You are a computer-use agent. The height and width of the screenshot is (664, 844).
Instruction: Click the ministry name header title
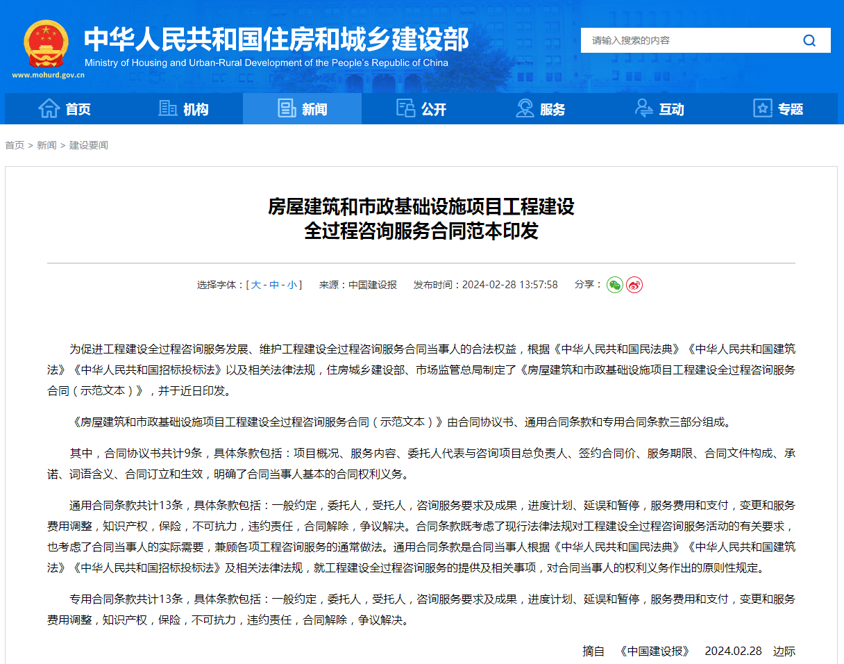276,40
